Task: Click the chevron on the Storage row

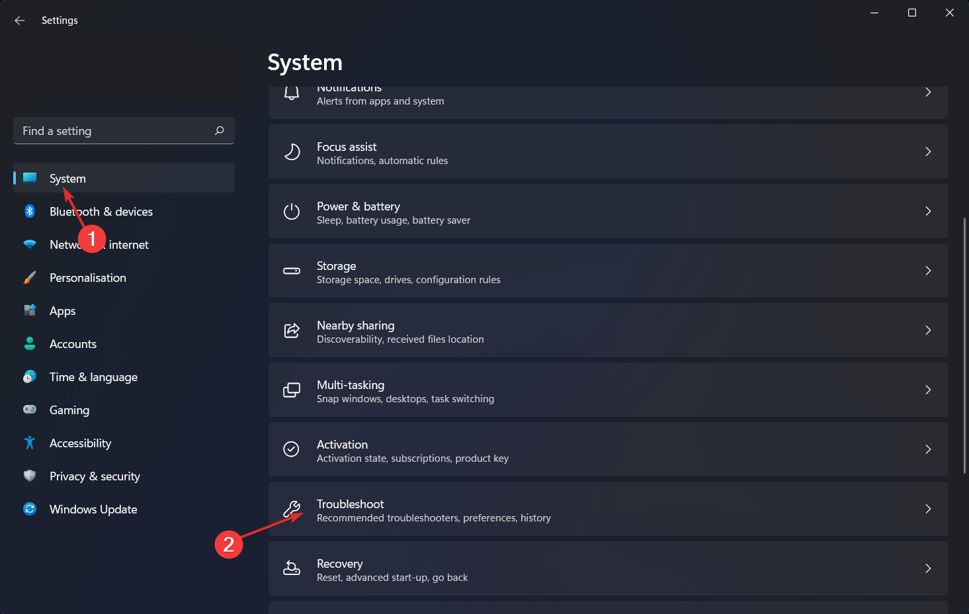Action: (x=928, y=271)
